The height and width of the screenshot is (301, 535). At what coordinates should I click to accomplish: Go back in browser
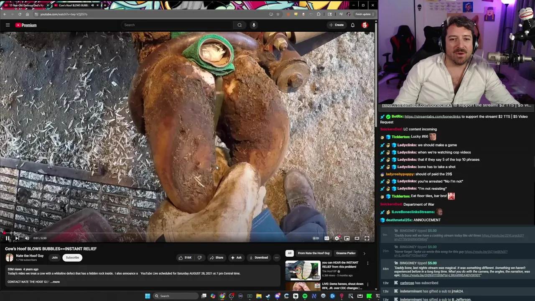point(5,14)
